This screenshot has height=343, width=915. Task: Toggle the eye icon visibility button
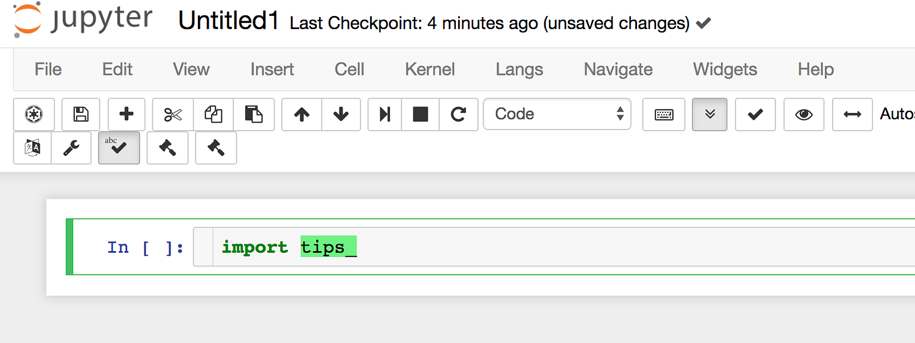click(803, 115)
